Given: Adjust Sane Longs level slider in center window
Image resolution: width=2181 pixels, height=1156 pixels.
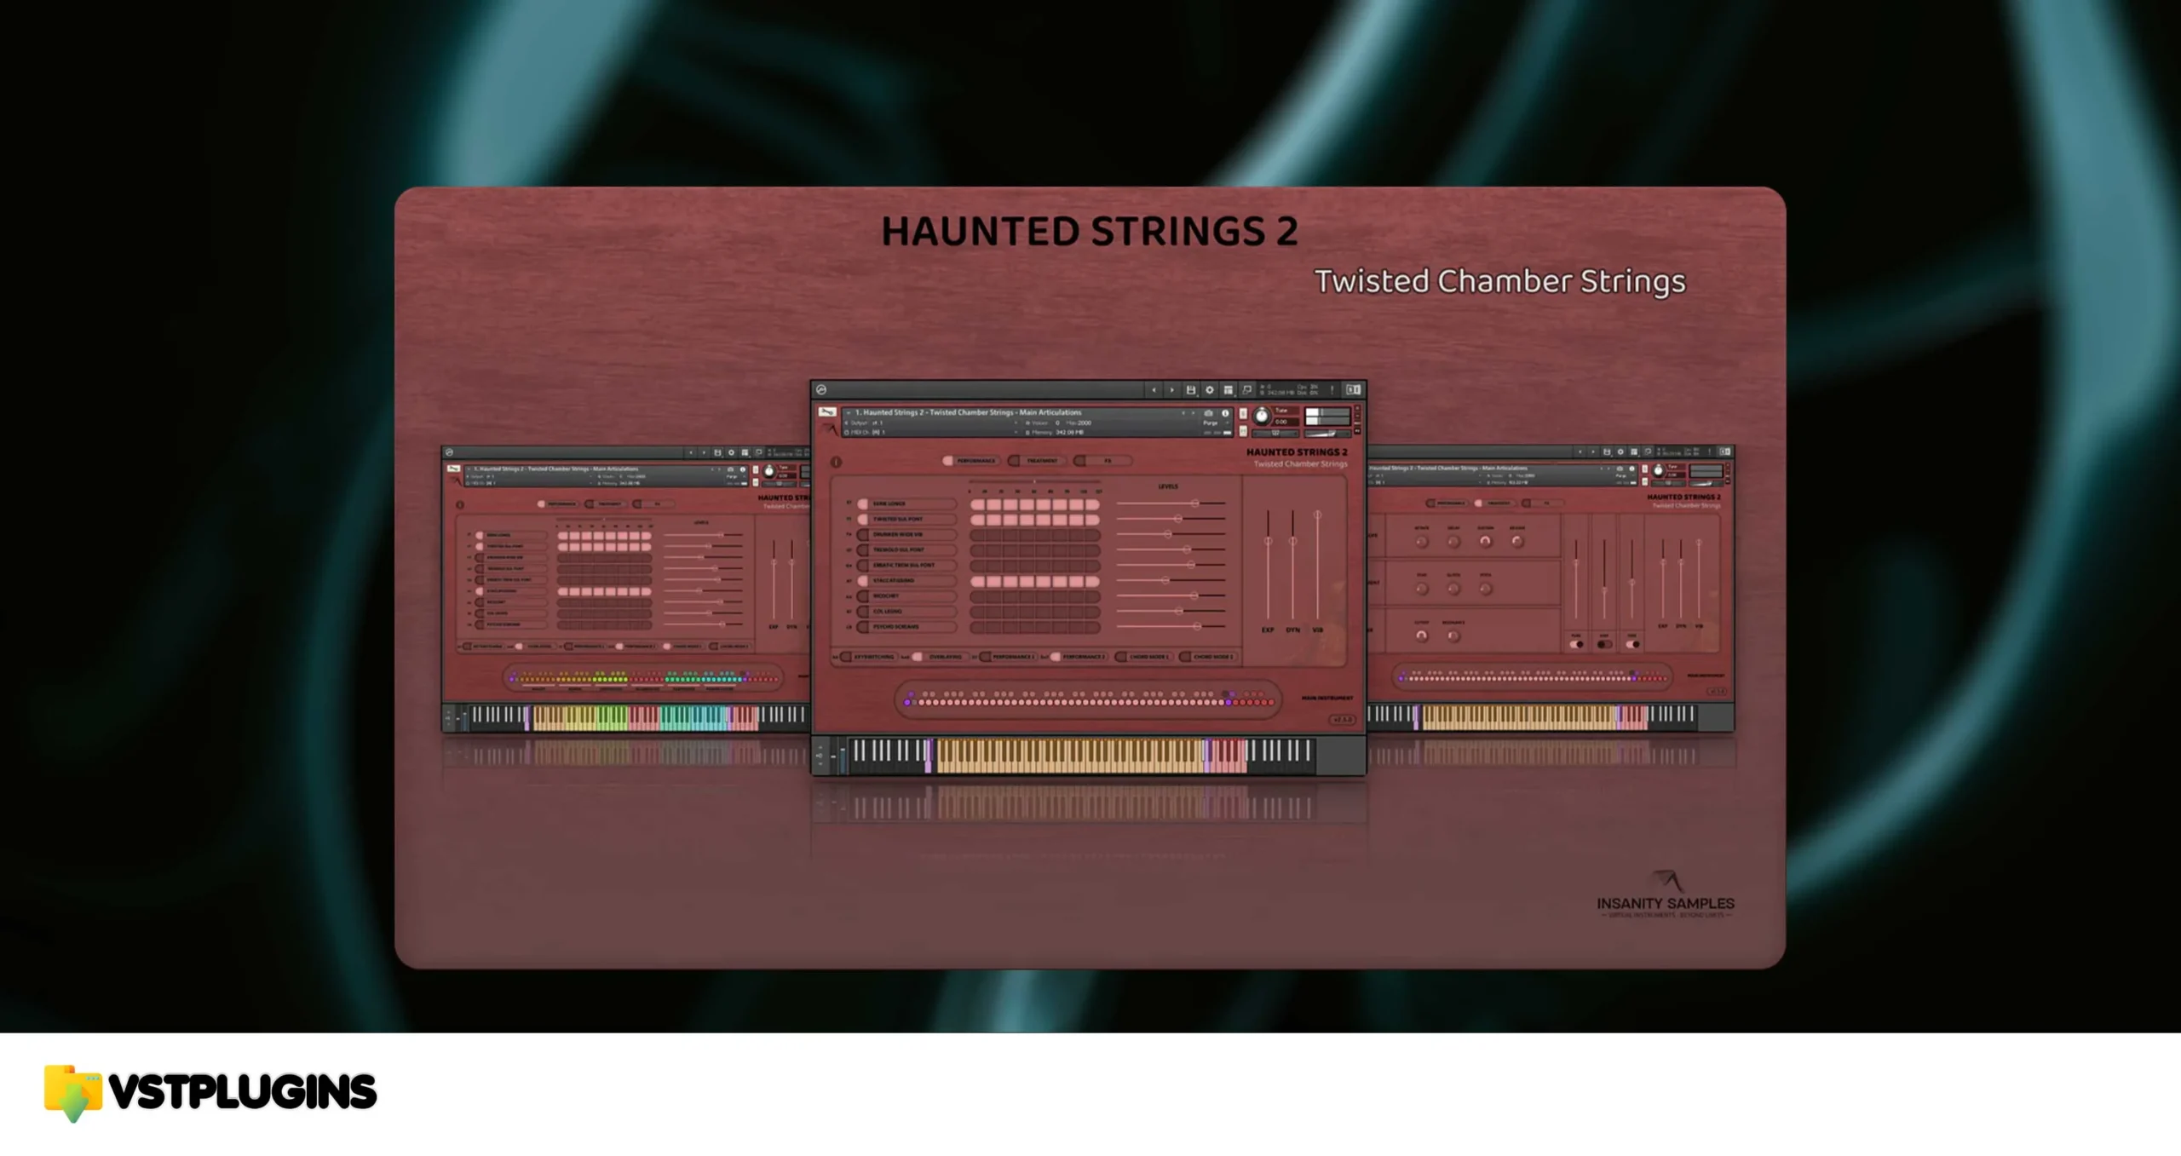Looking at the screenshot, I should (1195, 503).
